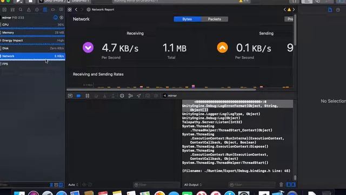Select the mirror process in debug bar
The width and height of the screenshot is (346, 195).
pyautogui.click(x=170, y=96)
